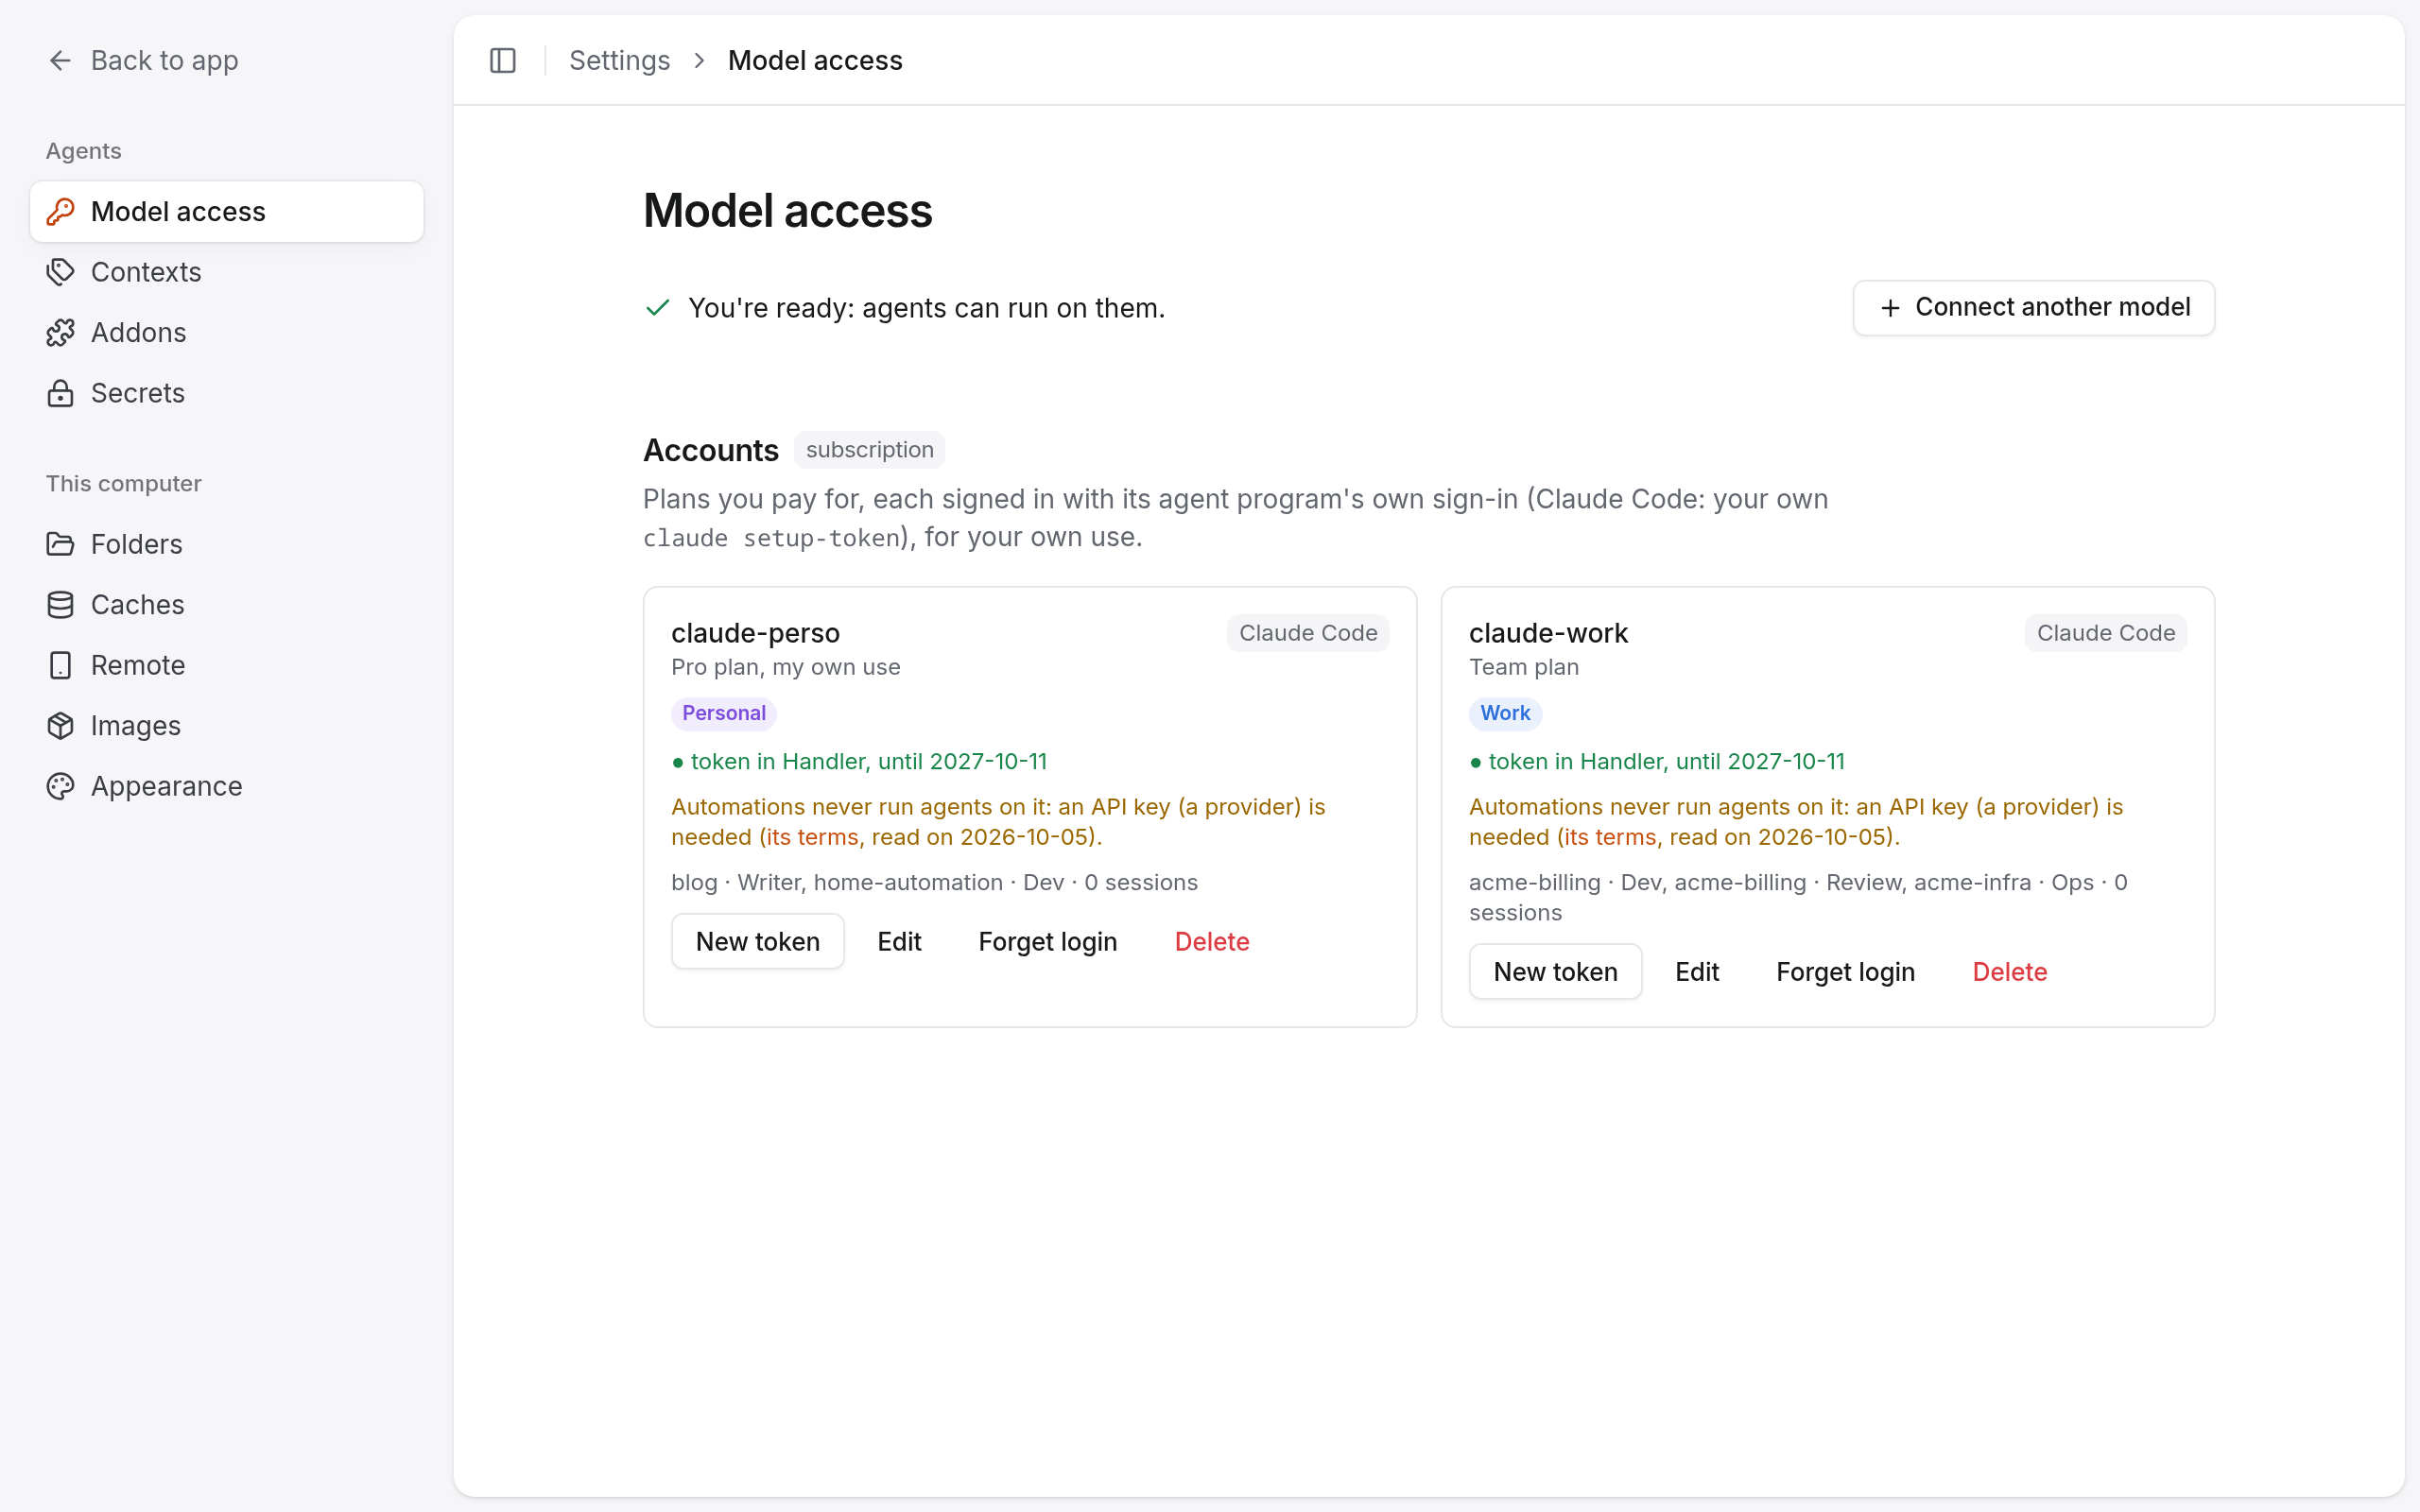Image resolution: width=2420 pixels, height=1512 pixels.
Task: Open Folders via its folder icon
Action: 60,544
